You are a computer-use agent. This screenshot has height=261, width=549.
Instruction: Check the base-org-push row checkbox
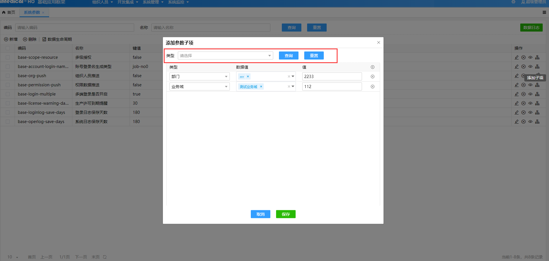[x=8, y=76]
